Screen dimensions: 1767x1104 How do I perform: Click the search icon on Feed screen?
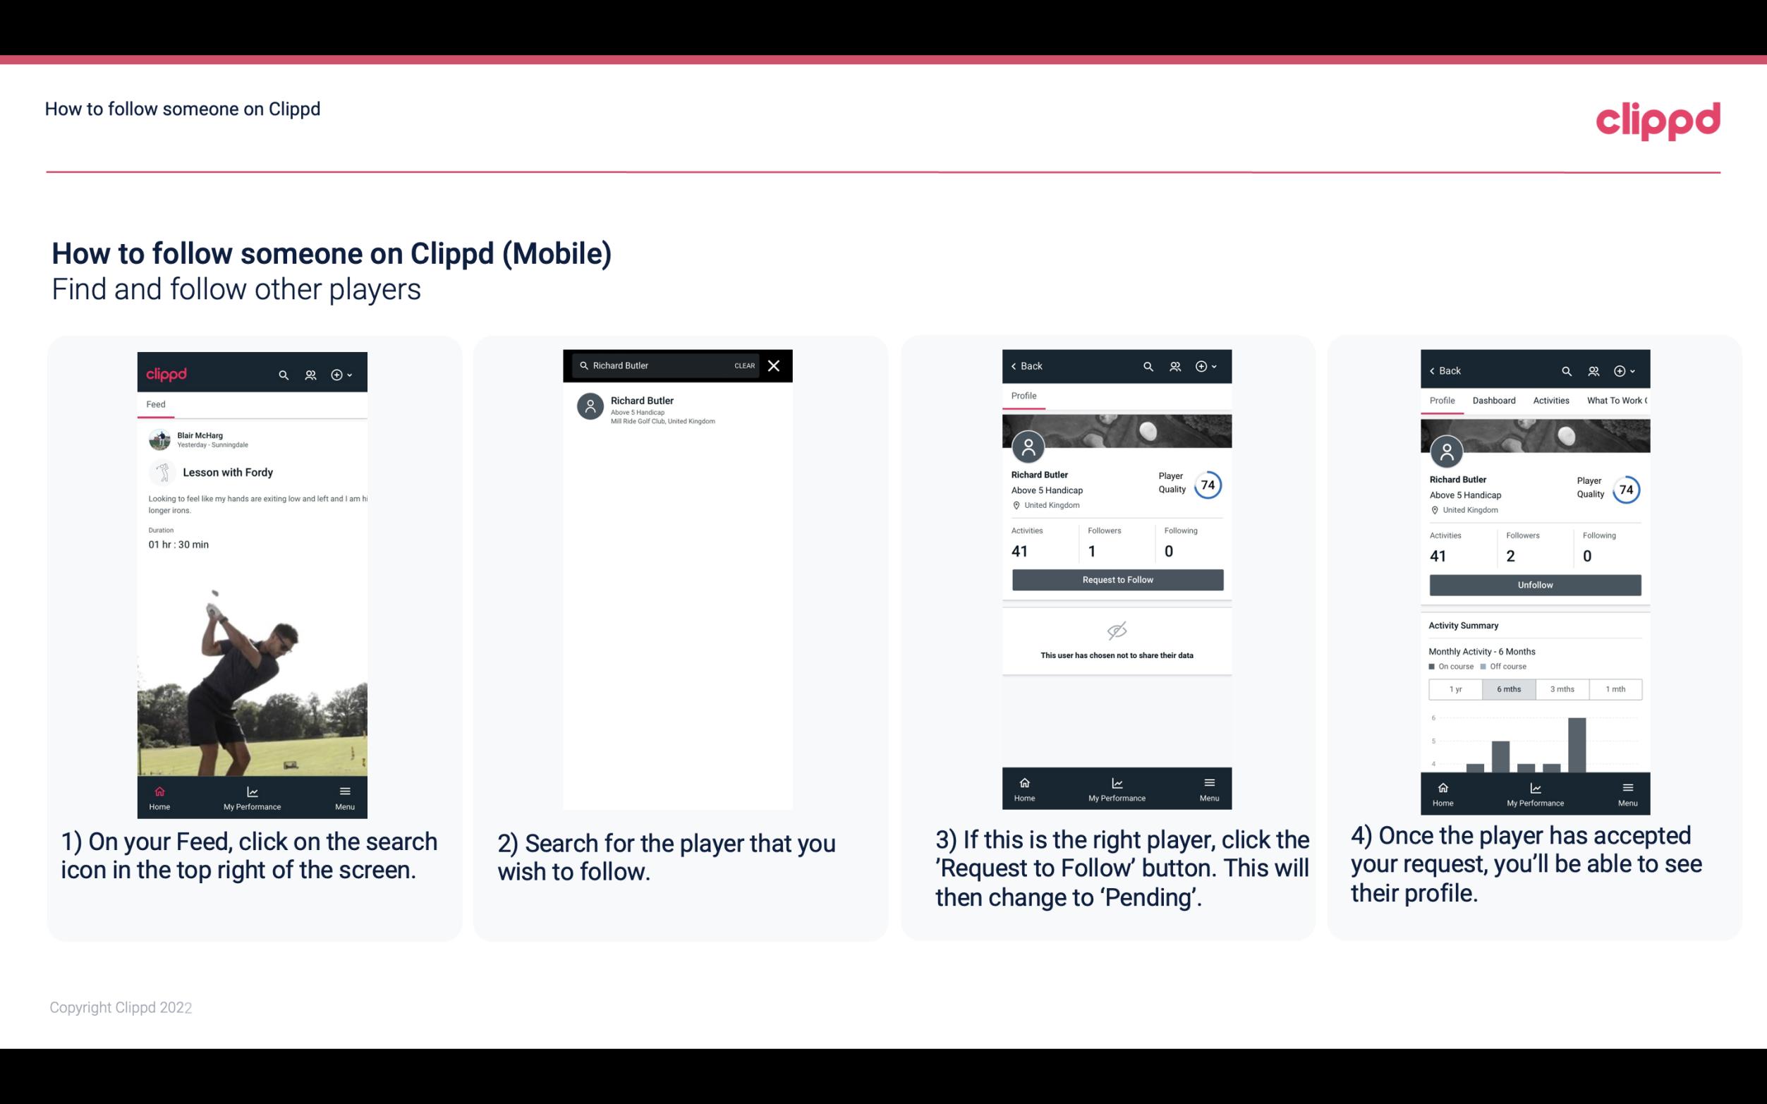pos(284,374)
